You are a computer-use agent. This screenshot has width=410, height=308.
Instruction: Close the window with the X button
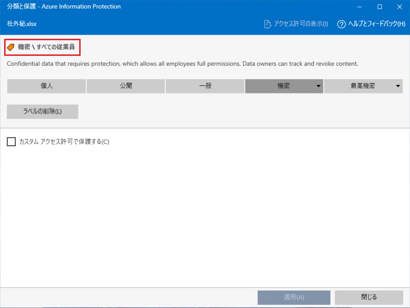(400, 7)
